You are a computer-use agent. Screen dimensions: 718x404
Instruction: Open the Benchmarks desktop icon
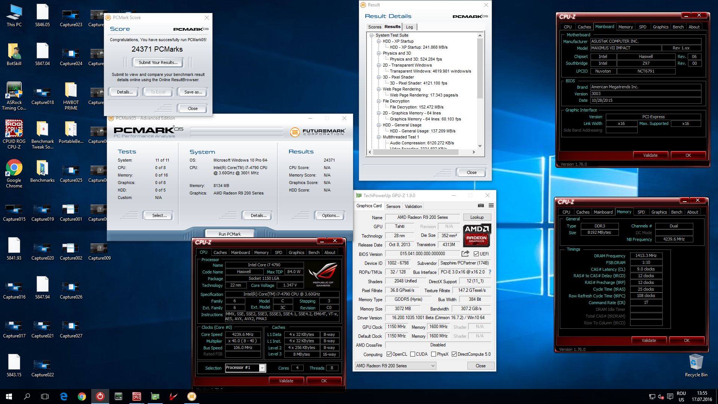point(43,171)
